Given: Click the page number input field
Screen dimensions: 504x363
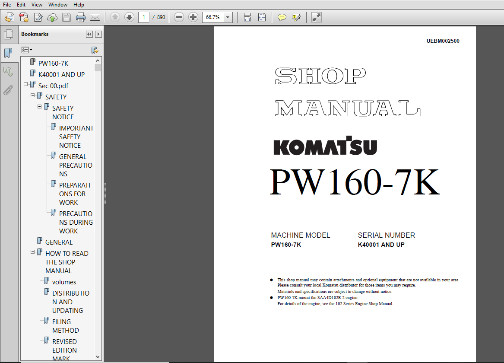Looking at the screenshot, I should 144,17.
